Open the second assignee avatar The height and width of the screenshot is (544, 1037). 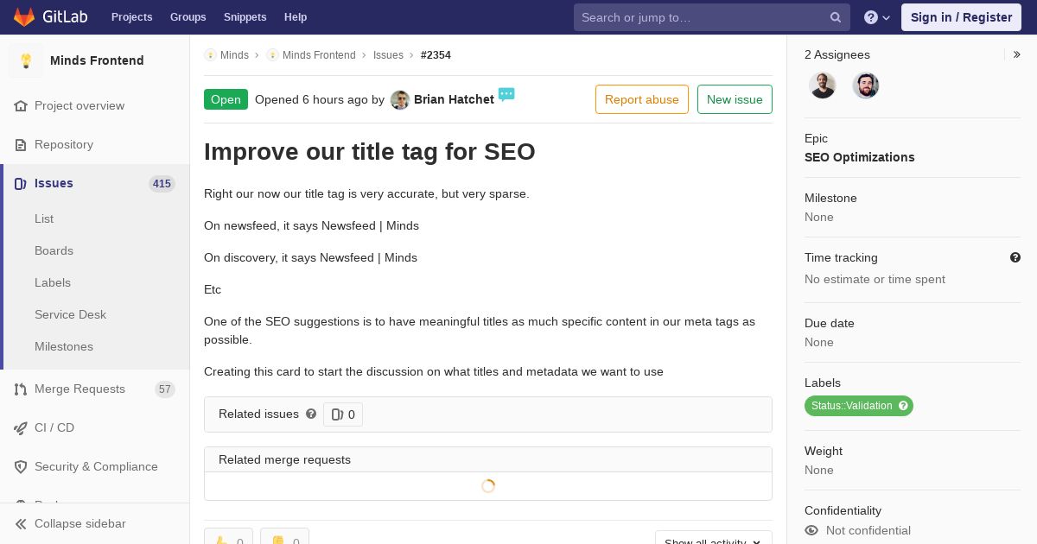click(866, 85)
